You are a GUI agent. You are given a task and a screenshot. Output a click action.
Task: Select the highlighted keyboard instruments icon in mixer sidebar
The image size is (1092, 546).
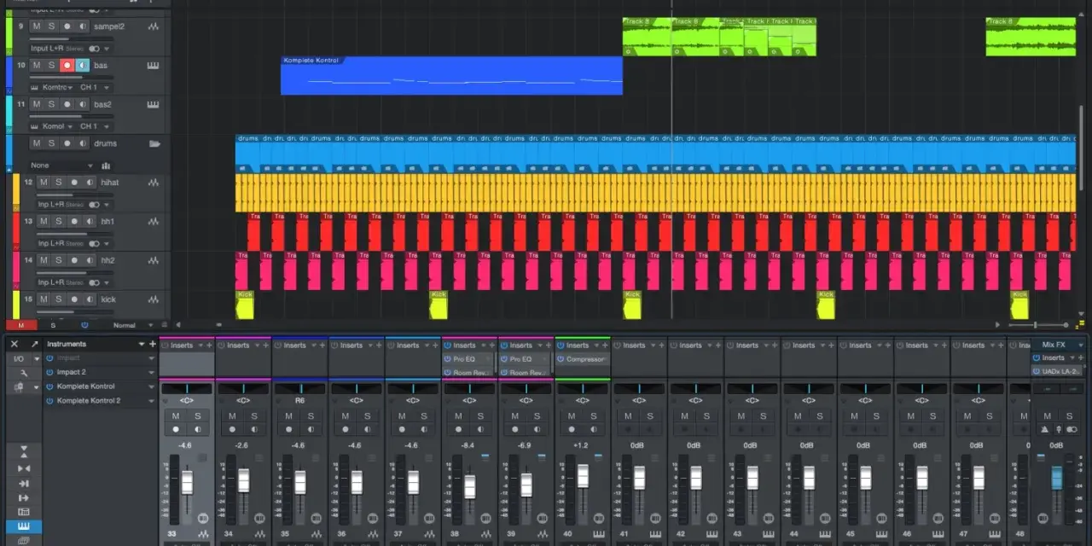(23, 526)
